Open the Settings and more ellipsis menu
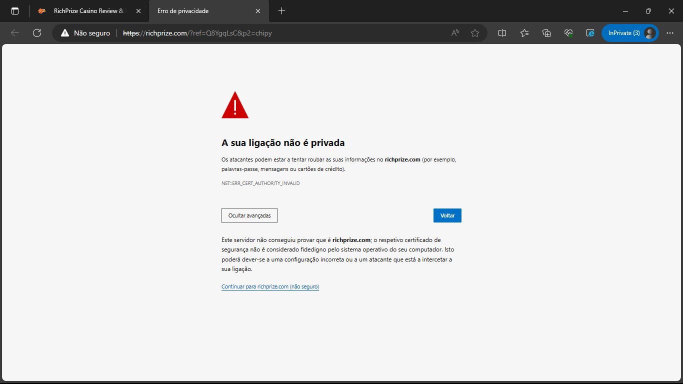 coord(670,33)
